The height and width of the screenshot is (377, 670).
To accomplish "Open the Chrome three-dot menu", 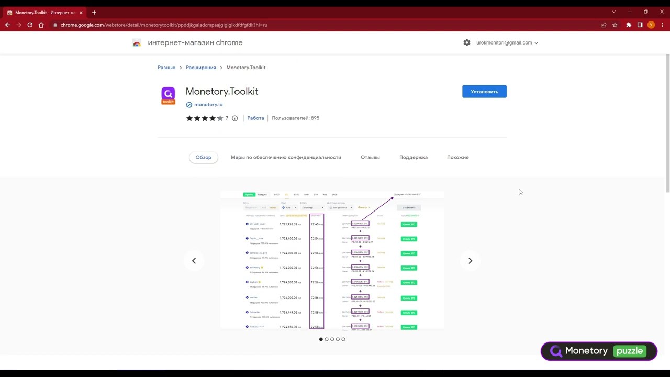I will point(662,25).
